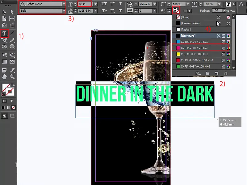Open the screen mode options button
The image size is (247, 185).
[12, 116]
